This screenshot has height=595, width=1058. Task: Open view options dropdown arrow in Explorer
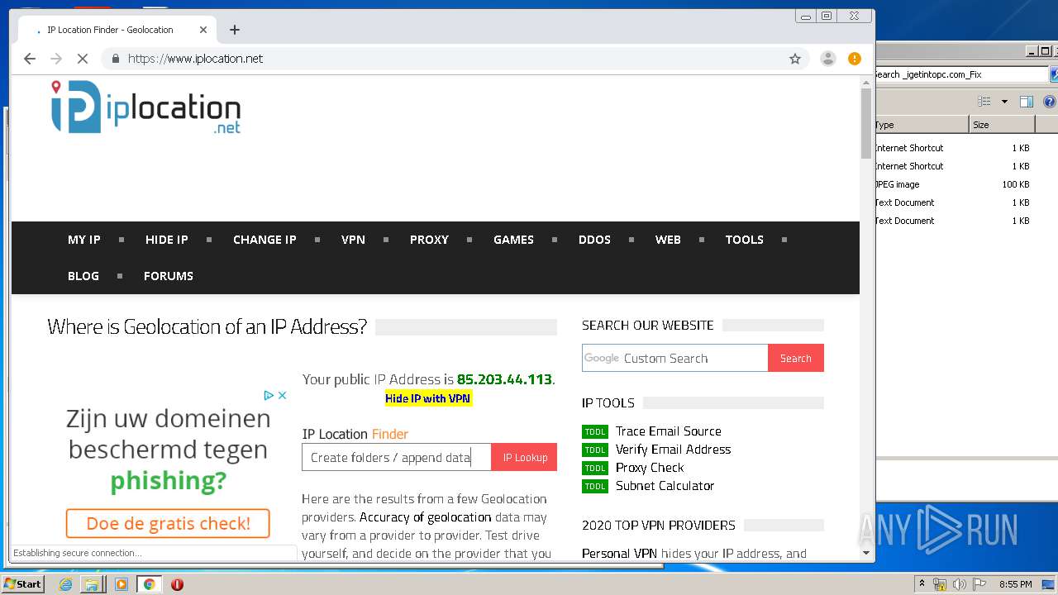point(1004,102)
